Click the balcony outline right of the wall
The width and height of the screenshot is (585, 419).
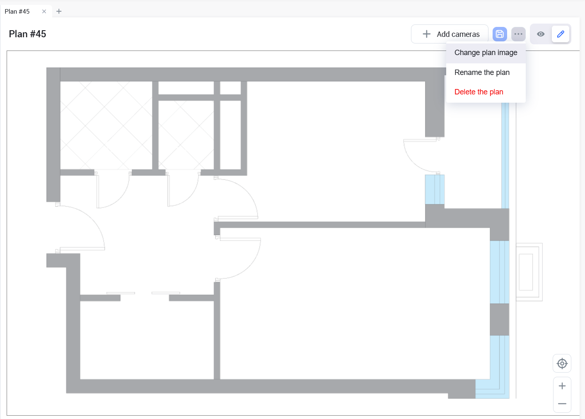point(529,272)
